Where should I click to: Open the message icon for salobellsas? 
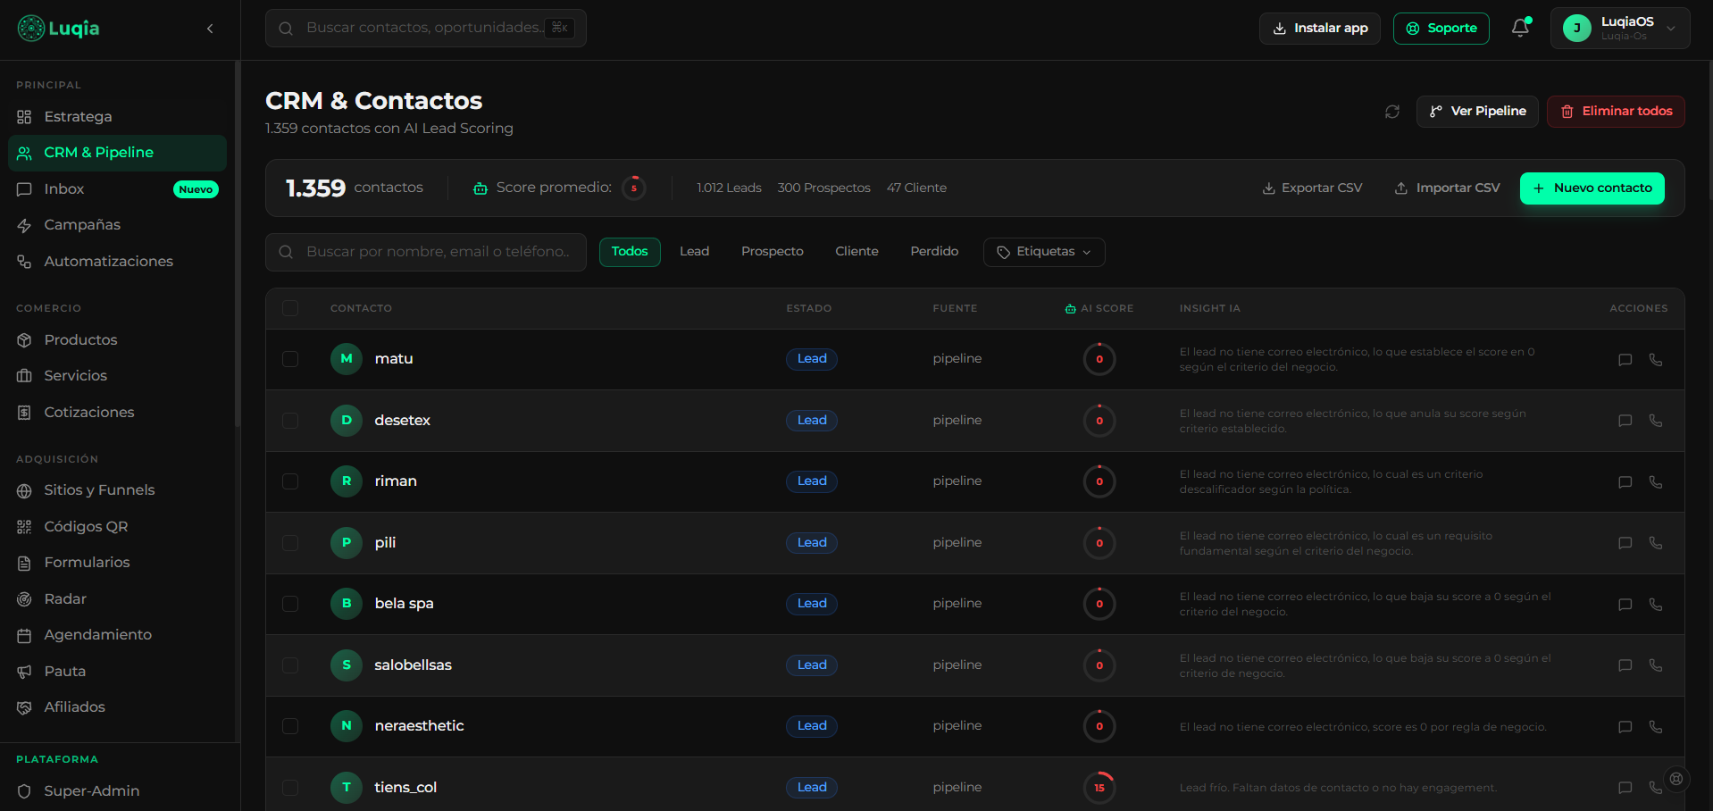point(1625,665)
